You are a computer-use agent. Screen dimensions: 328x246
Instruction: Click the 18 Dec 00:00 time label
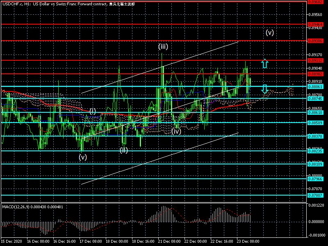117,241
